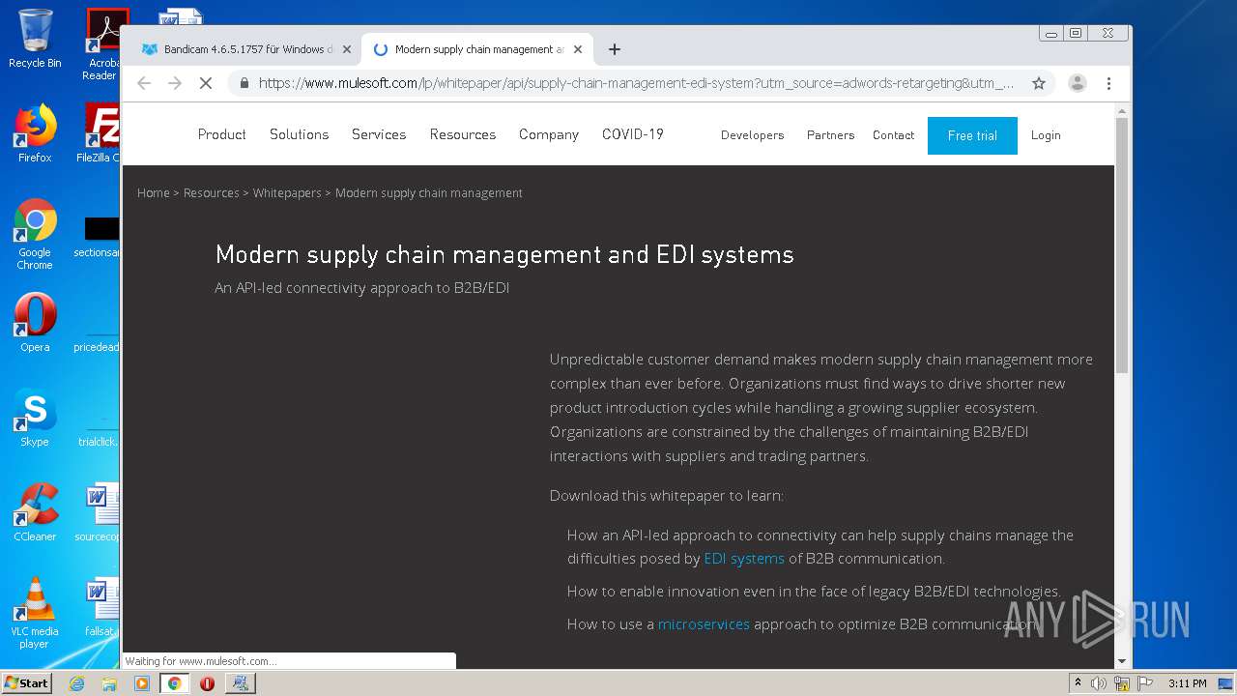The image size is (1237, 696).
Task: Launch Firefox from the desktop
Action: (x=35, y=133)
